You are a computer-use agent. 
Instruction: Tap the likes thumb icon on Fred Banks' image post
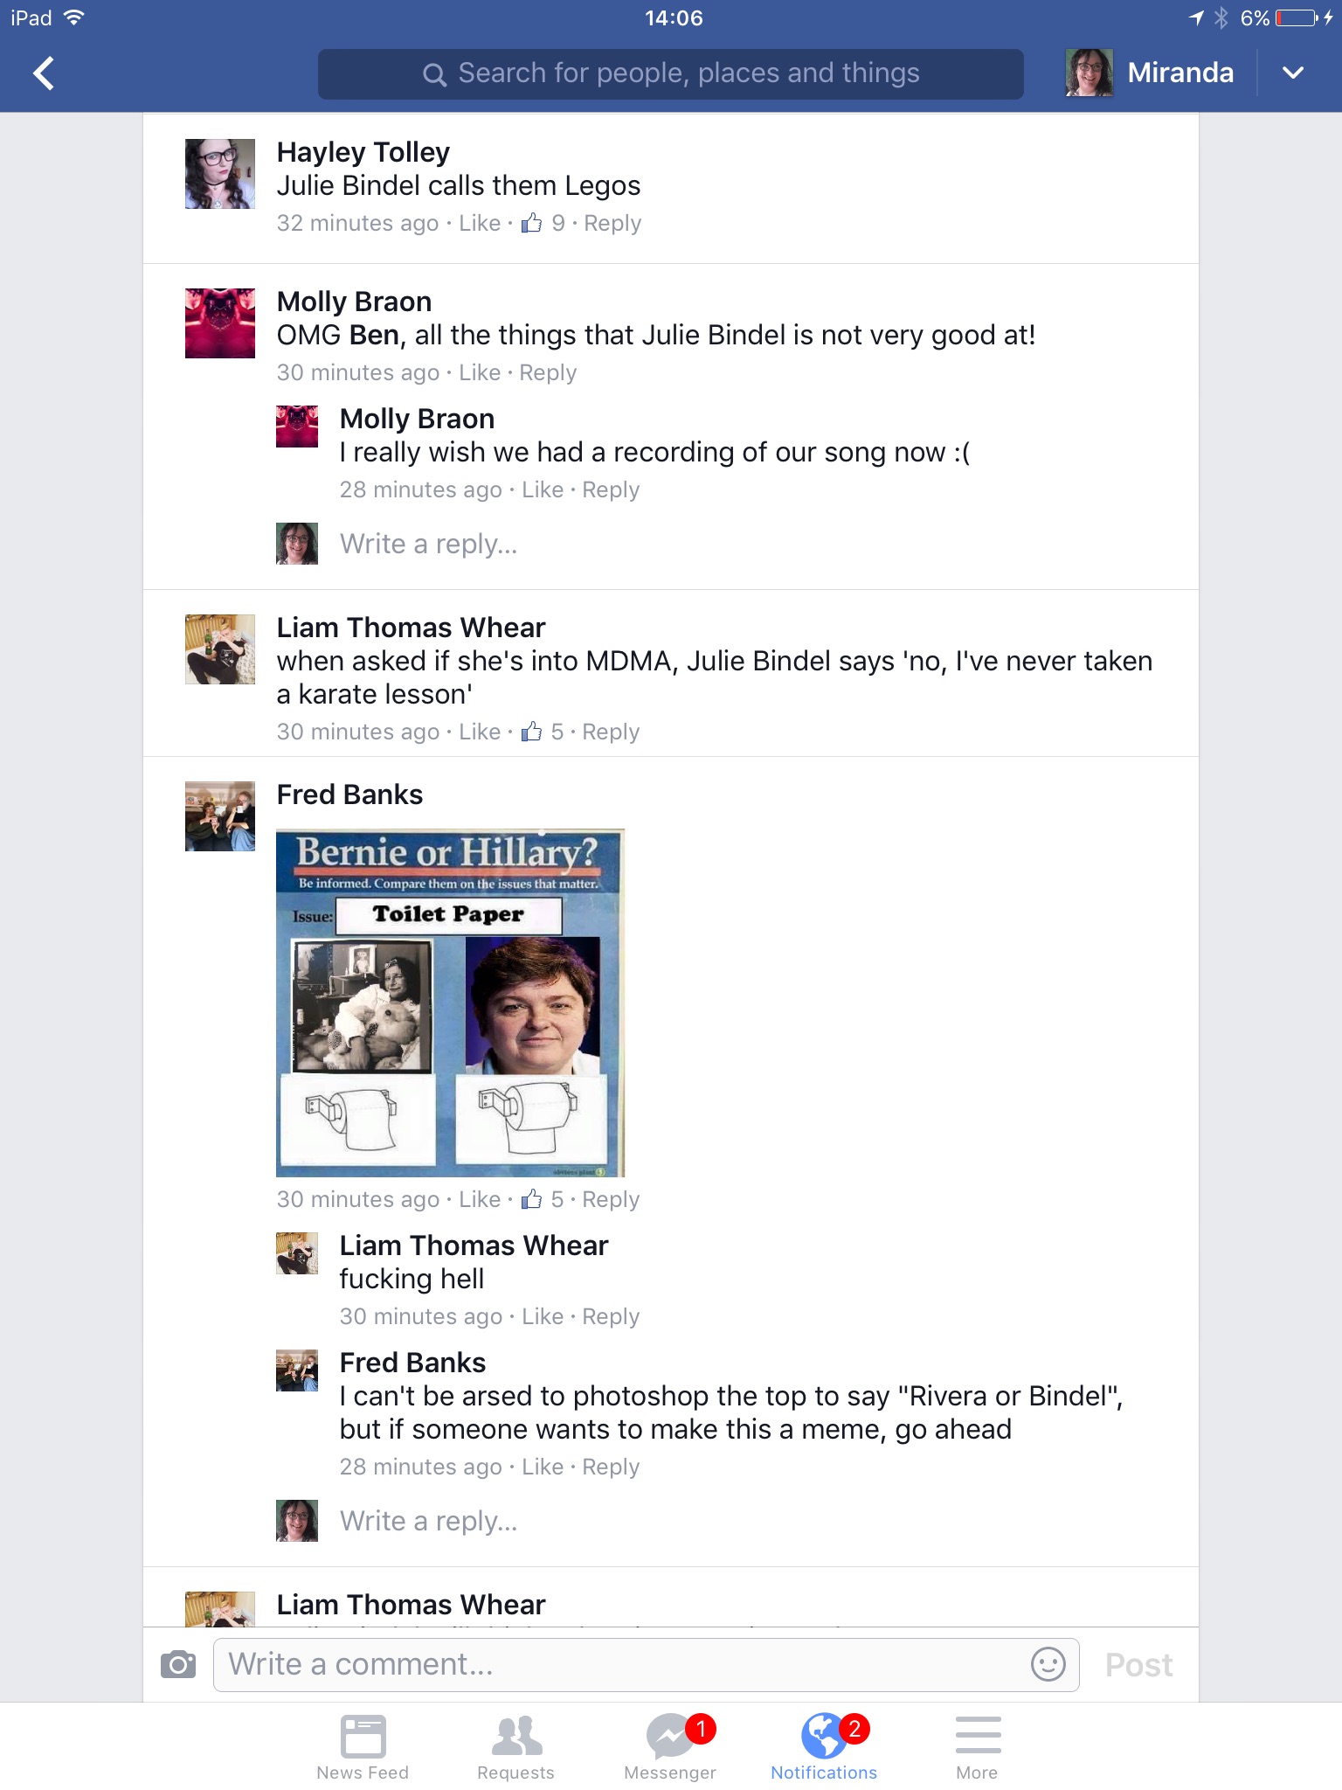tap(531, 1199)
